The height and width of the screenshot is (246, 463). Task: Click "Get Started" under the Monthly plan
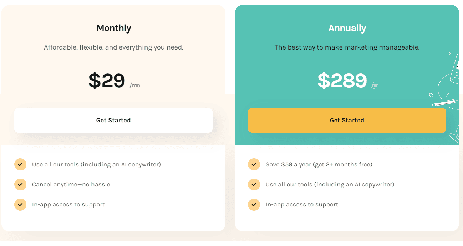click(x=113, y=120)
